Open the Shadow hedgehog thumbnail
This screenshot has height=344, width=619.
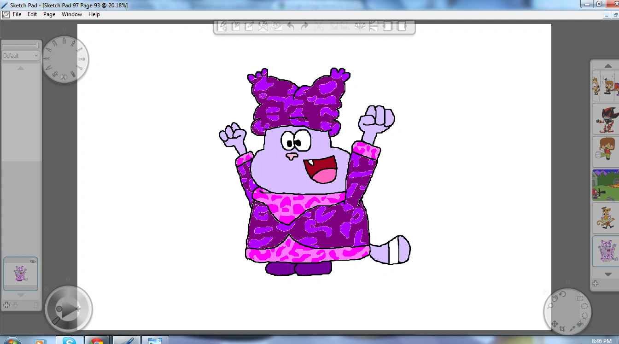pyautogui.click(x=605, y=118)
